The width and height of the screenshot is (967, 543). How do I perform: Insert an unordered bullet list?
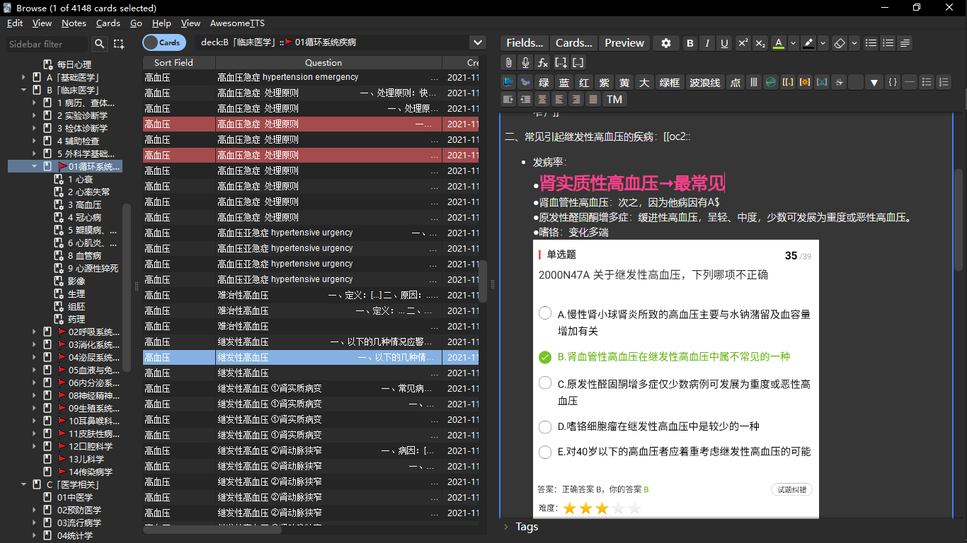871,43
